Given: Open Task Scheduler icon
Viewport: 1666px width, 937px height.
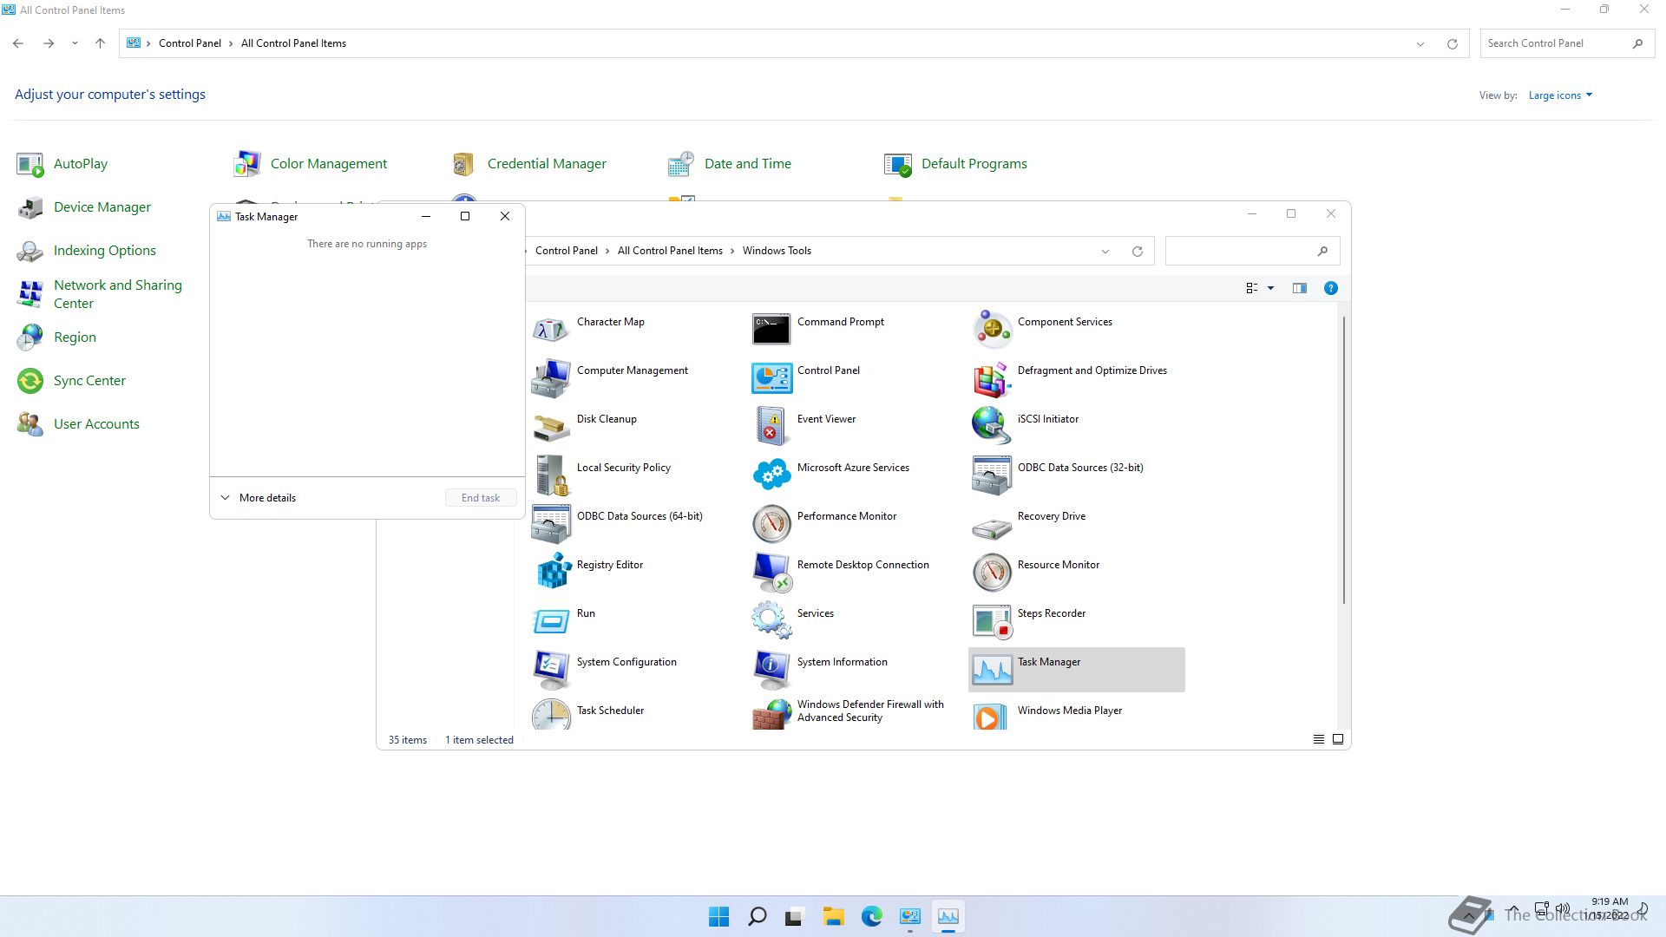Looking at the screenshot, I should (x=550, y=715).
